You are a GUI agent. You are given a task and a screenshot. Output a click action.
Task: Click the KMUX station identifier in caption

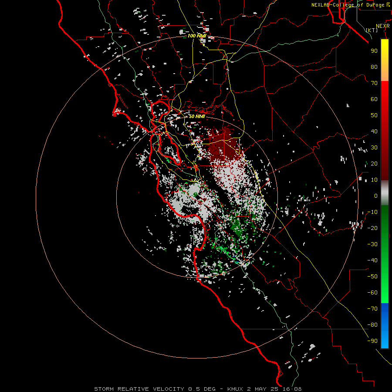tap(235, 389)
